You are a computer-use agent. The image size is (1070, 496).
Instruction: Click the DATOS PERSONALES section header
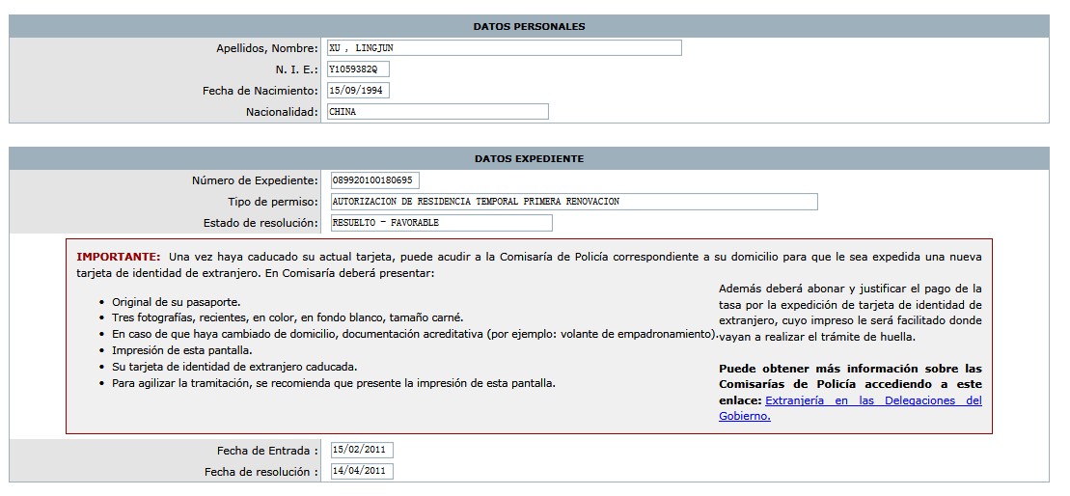pyautogui.click(x=529, y=26)
